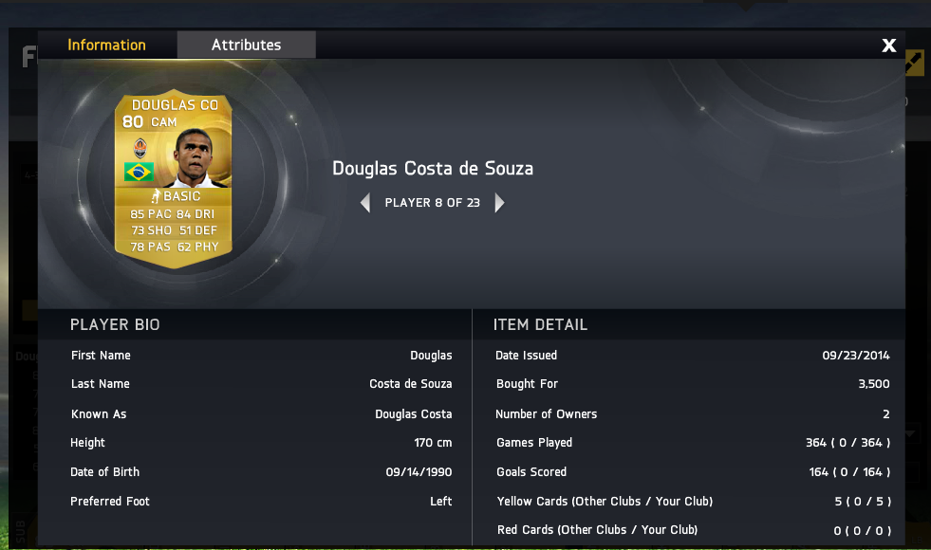Close the player info dialog with X
This screenshot has width=931, height=550.
889,46
